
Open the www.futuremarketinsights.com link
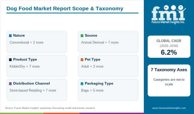[x=169, y=108]
